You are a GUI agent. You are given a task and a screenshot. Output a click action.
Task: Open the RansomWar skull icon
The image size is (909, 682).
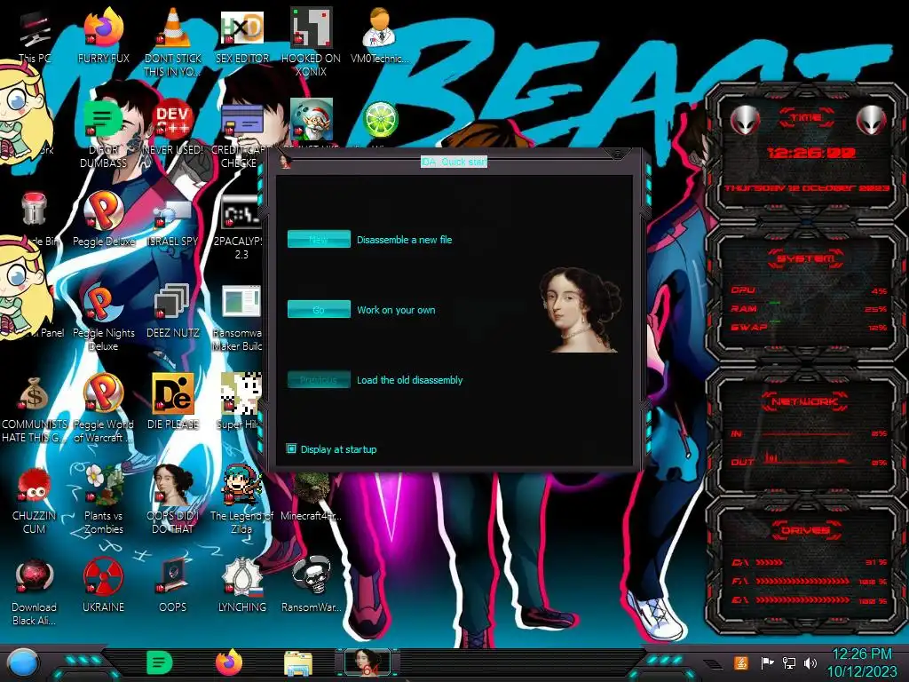point(311,575)
